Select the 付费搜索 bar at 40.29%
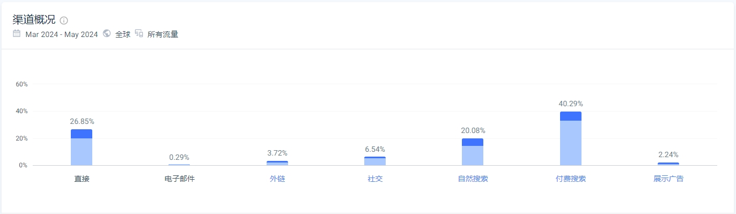Image resolution: width=736 pixels, height=214 pixels. (571, 138)
